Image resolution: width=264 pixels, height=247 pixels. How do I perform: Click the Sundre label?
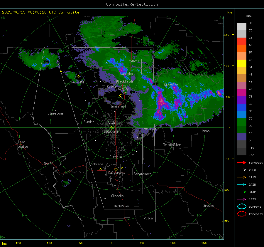click(x=89, y=122)
